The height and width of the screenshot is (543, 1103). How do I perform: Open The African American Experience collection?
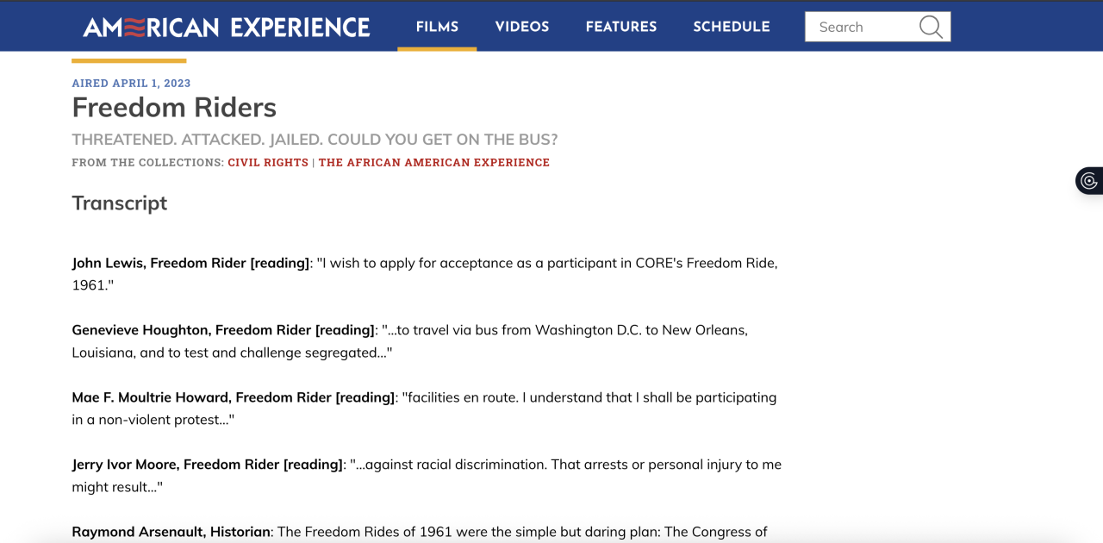[434, 162]
